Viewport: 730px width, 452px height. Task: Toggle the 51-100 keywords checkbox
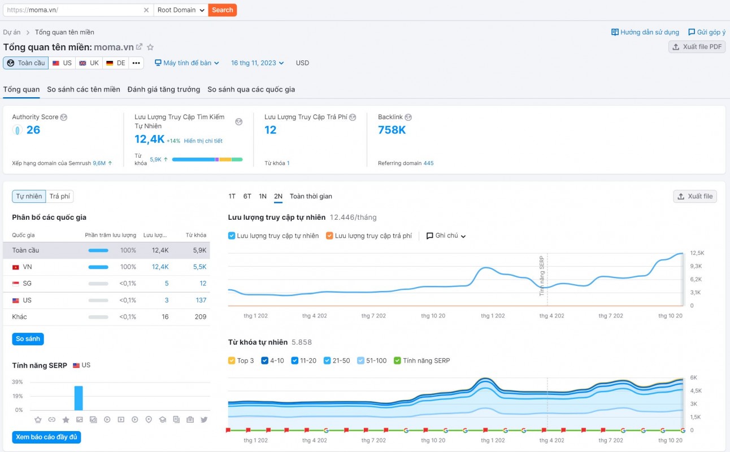pyautogui.click(x=360, y=360)
